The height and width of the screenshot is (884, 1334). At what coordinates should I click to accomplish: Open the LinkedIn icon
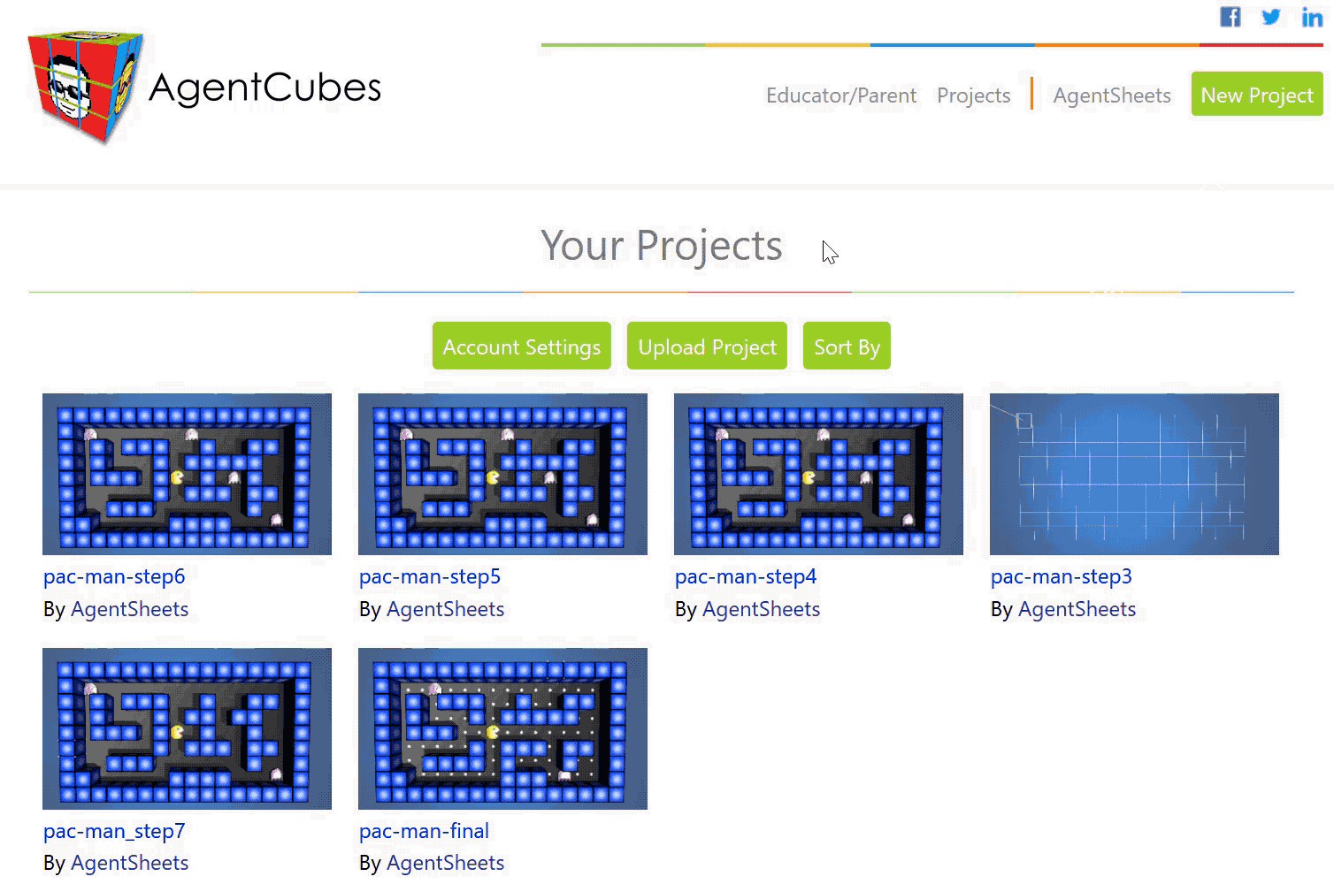pos(1312,17)
